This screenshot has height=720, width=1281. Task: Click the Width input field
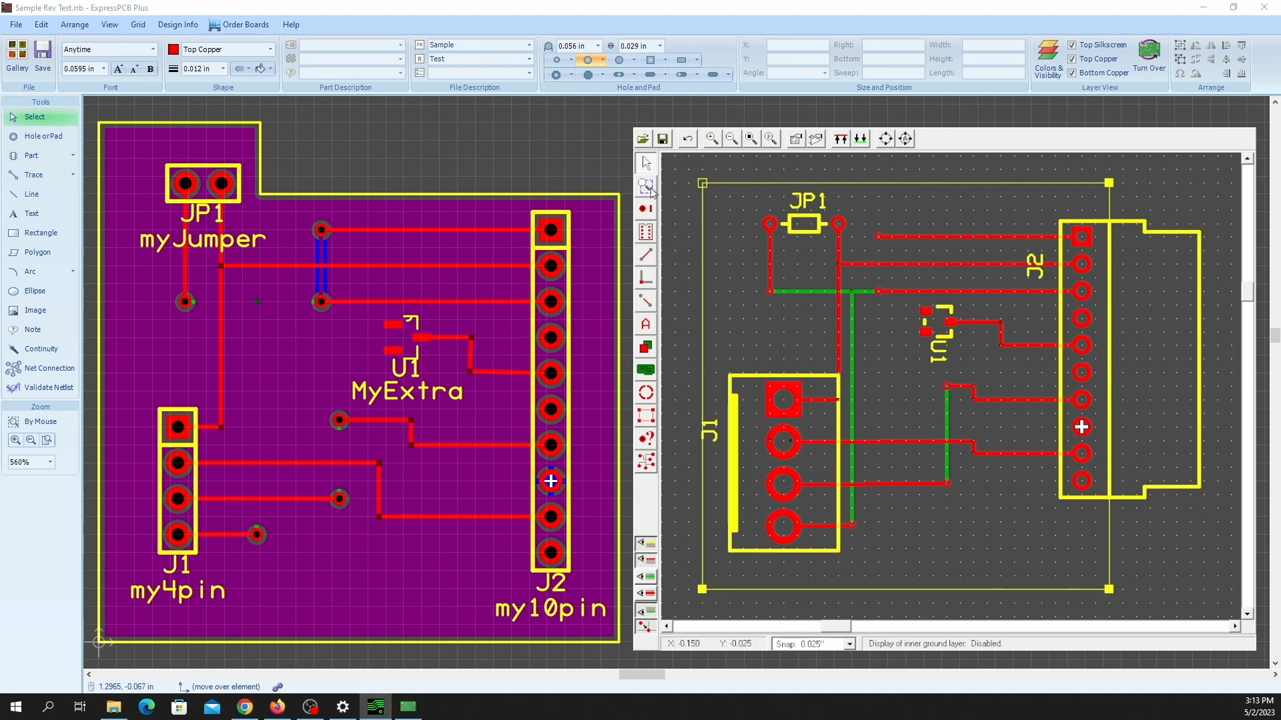point(993,45)
